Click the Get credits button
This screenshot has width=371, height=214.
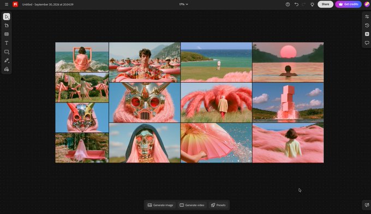(348, 4)
